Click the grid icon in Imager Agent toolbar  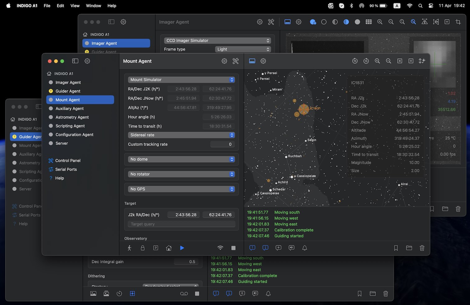point(369,22)
